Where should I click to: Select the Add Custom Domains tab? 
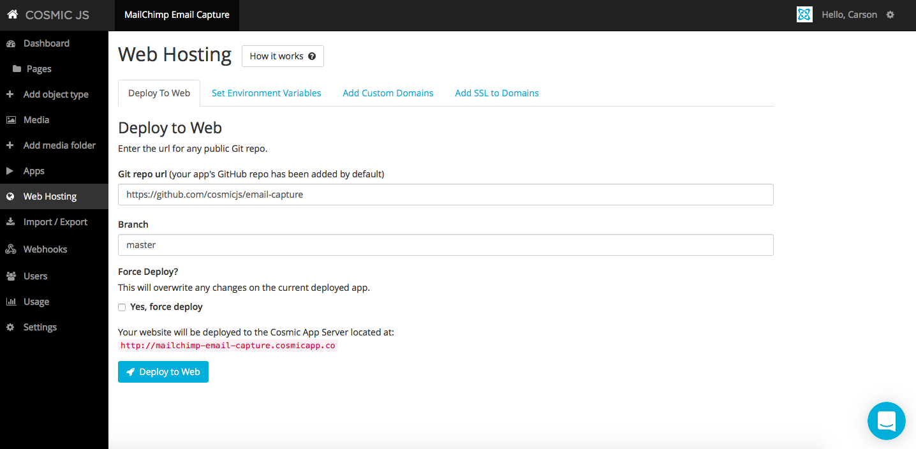[388, 93]
